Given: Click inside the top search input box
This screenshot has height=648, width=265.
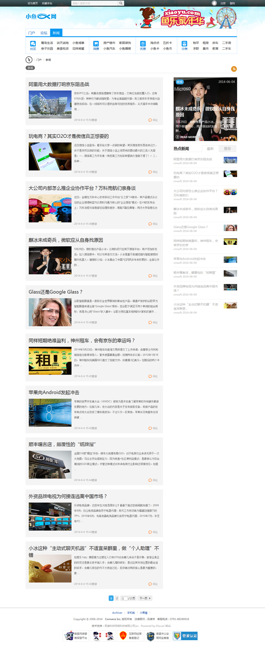Looking at the screenshot, I should coord(95,3).
